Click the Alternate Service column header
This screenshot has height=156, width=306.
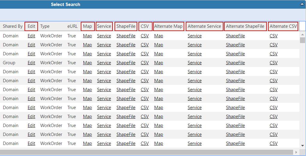point(204,26)
